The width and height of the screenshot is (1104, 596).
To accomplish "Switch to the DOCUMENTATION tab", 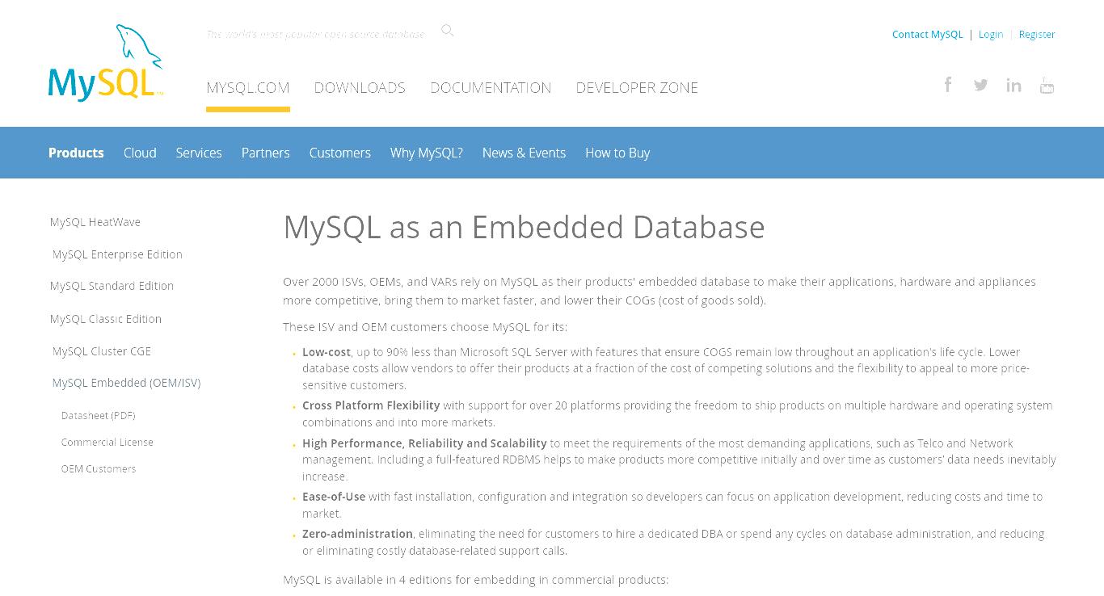I will [x=491, y=87].
